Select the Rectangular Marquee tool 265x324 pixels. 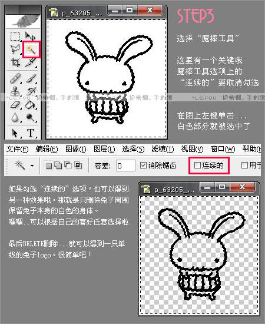coord(15,37)
